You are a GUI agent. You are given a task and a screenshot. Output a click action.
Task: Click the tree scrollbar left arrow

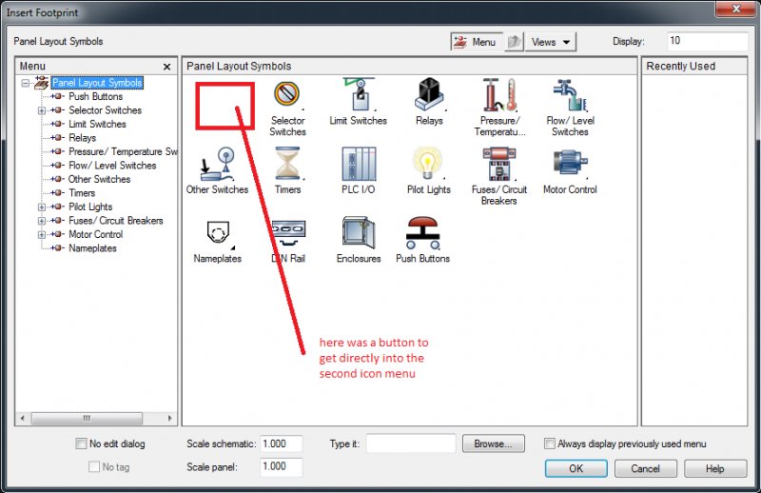(x=22, y=418)
